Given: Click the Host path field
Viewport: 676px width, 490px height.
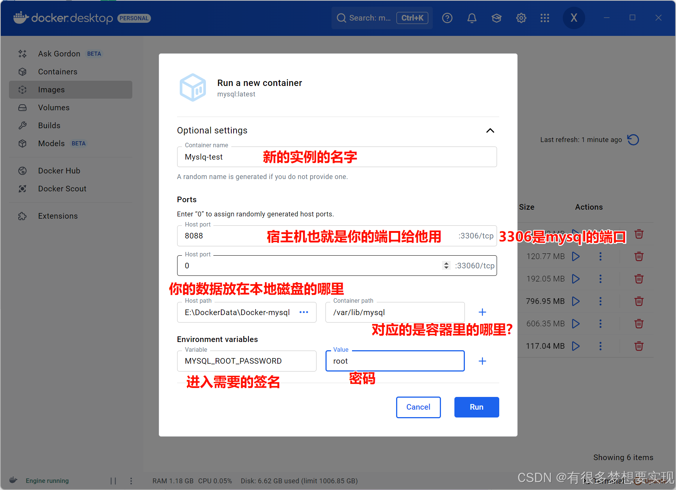Looking at the screenshot, I should 247,312.
